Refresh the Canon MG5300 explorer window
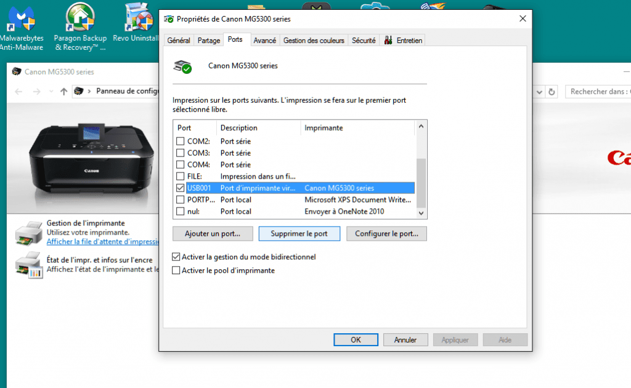This screenshot has height=388, width=631. click(x=552, y=92)
